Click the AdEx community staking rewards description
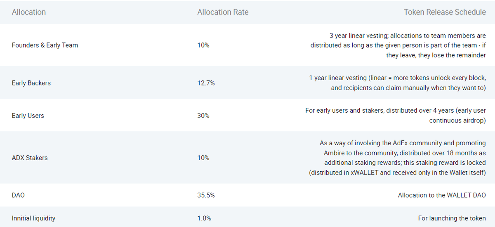This screenshot has height=227, width=495. point(397,158)
